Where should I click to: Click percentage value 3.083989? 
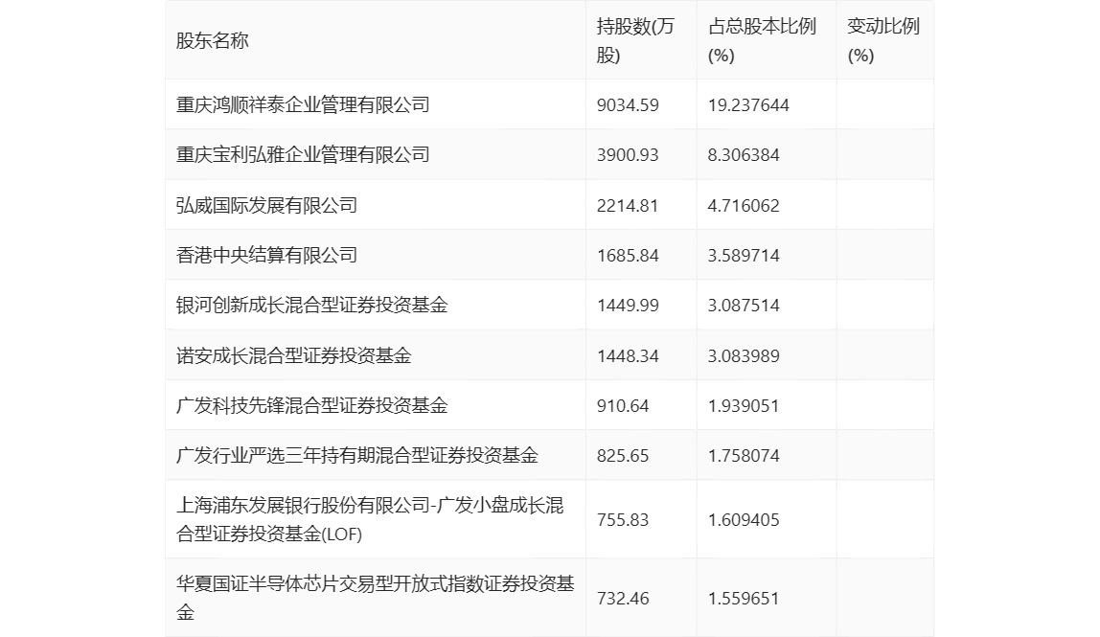(x=744, y=355)
